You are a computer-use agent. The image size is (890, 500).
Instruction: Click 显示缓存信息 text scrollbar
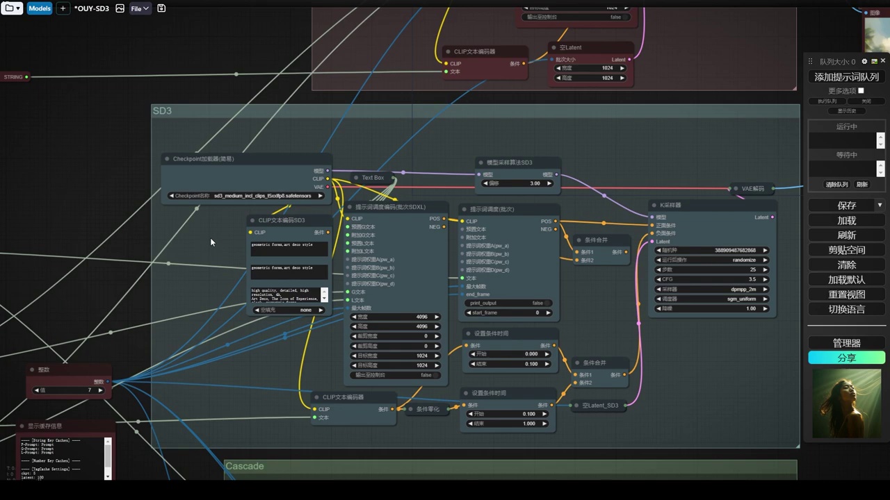point(108,457)
